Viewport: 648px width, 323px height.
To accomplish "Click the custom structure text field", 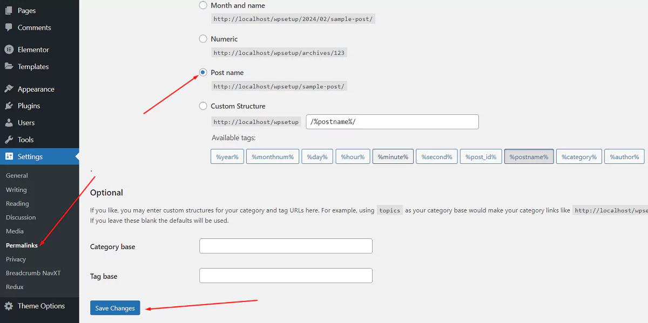I will tap(392, 122).
